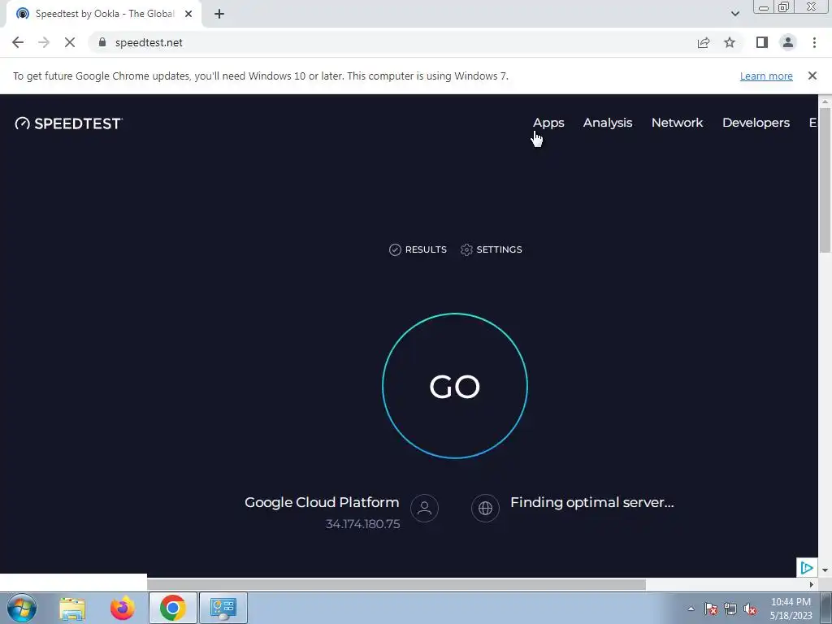The height and width of the screenshot is (624, 832).
Task: Open the Windows Start menu
Action: (22, 608)
